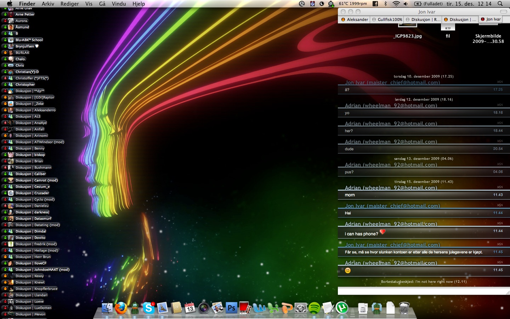Select contact Diskusjon | Aleksanderro
Image resolution: width=510 pixels, height=319 pixels.
pyautogui.click(x=35, y=110)
